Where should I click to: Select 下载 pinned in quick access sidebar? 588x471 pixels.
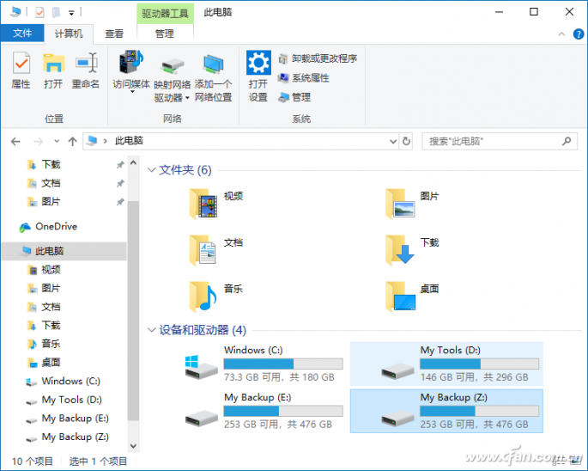(51, 164)
